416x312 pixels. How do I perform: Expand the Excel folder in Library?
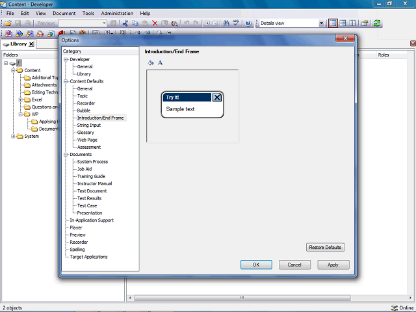coord(20,99)
